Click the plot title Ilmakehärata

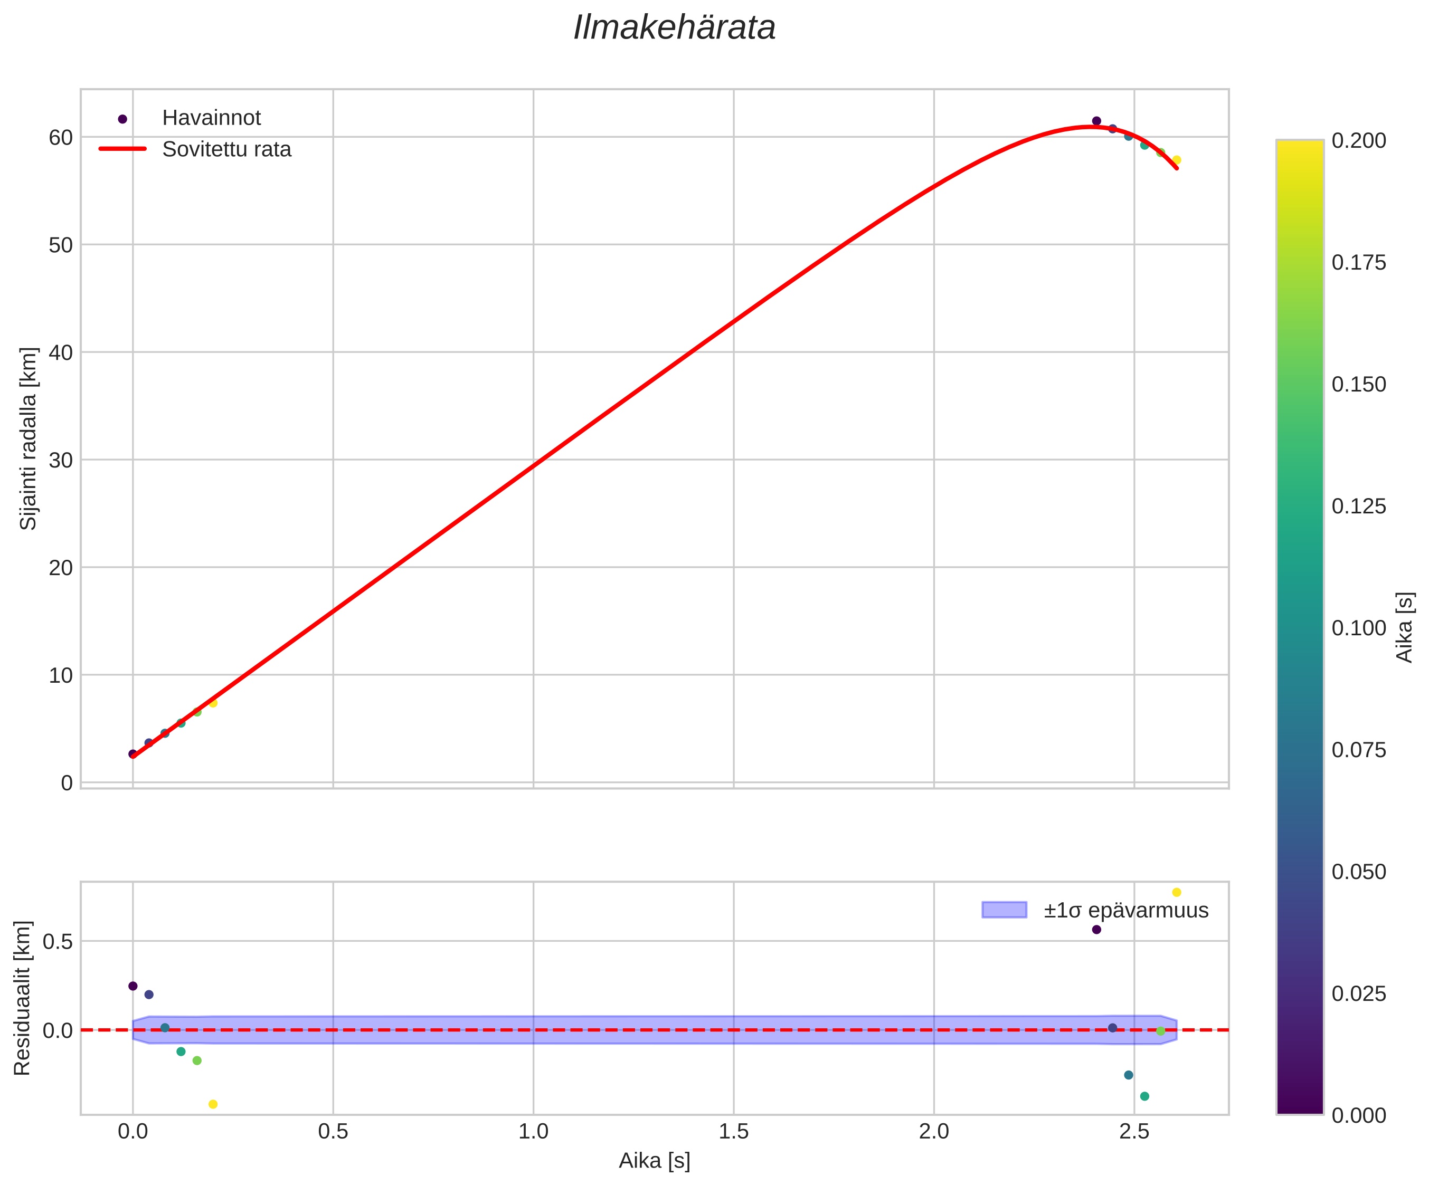coord(674,28)
